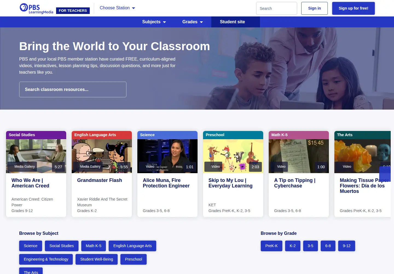Open the Who We Are thumbnail
Screen dimensions: 394x274
[36, 156]
